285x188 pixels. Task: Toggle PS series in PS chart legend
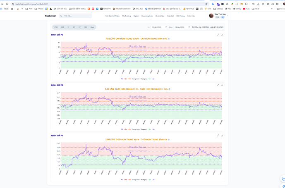(122, 179)
